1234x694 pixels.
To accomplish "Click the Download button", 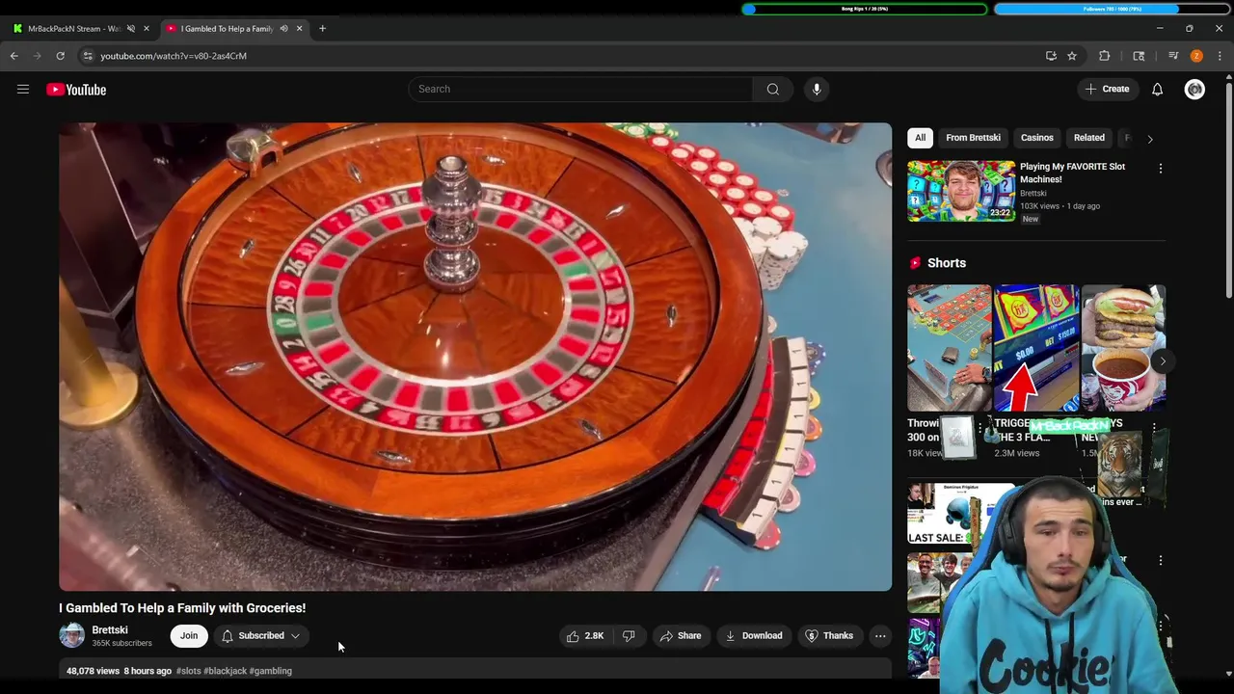I will 754,636.
